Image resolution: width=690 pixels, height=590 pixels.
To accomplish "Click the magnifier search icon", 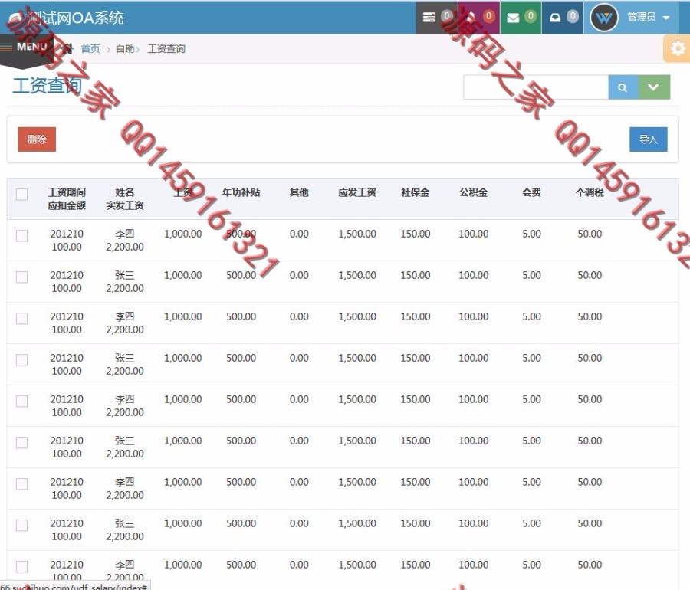I will pyautogui.click(x=623, y=87).
